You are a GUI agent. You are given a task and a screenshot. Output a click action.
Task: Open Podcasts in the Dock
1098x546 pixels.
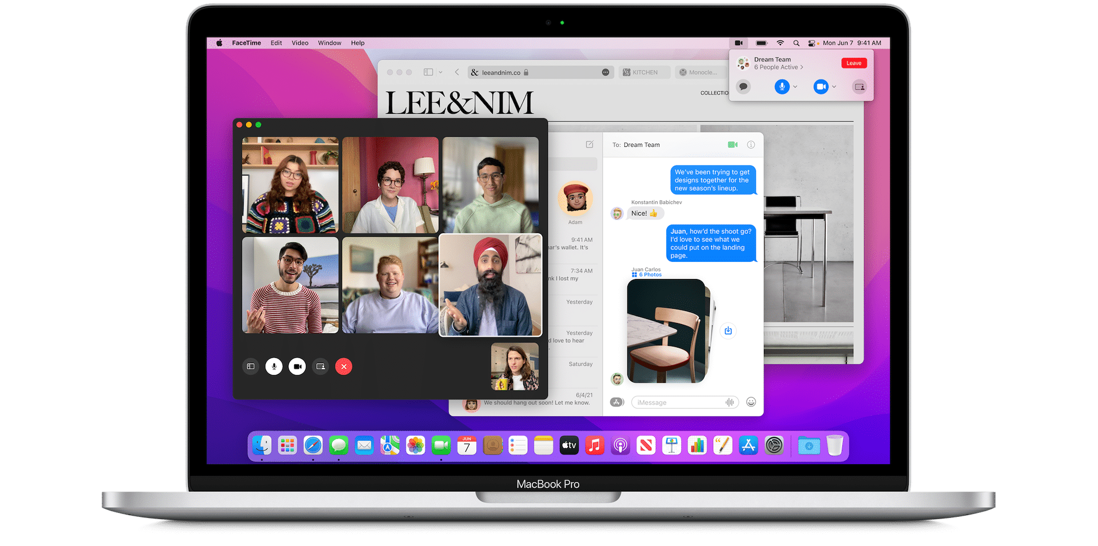point(620,445)
